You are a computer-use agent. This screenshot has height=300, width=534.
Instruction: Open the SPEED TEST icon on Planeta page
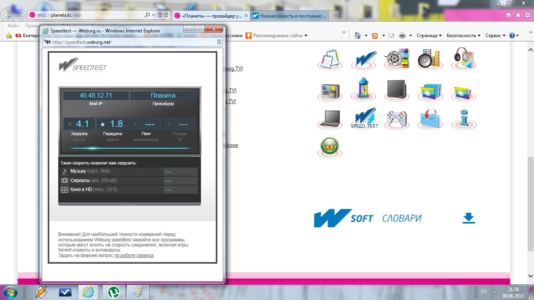tap(364, 118)
